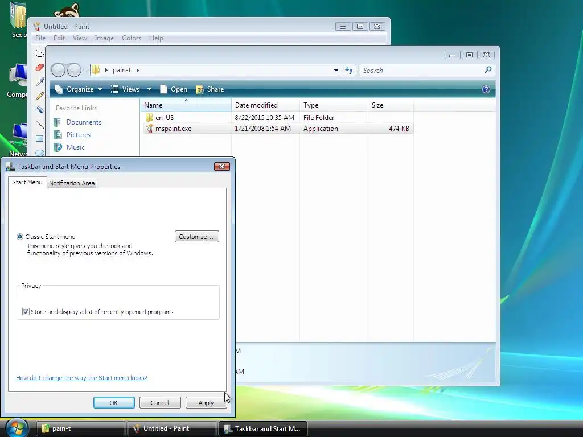
Task: Click the Explorer back navigation button
Action: [59, 70]
